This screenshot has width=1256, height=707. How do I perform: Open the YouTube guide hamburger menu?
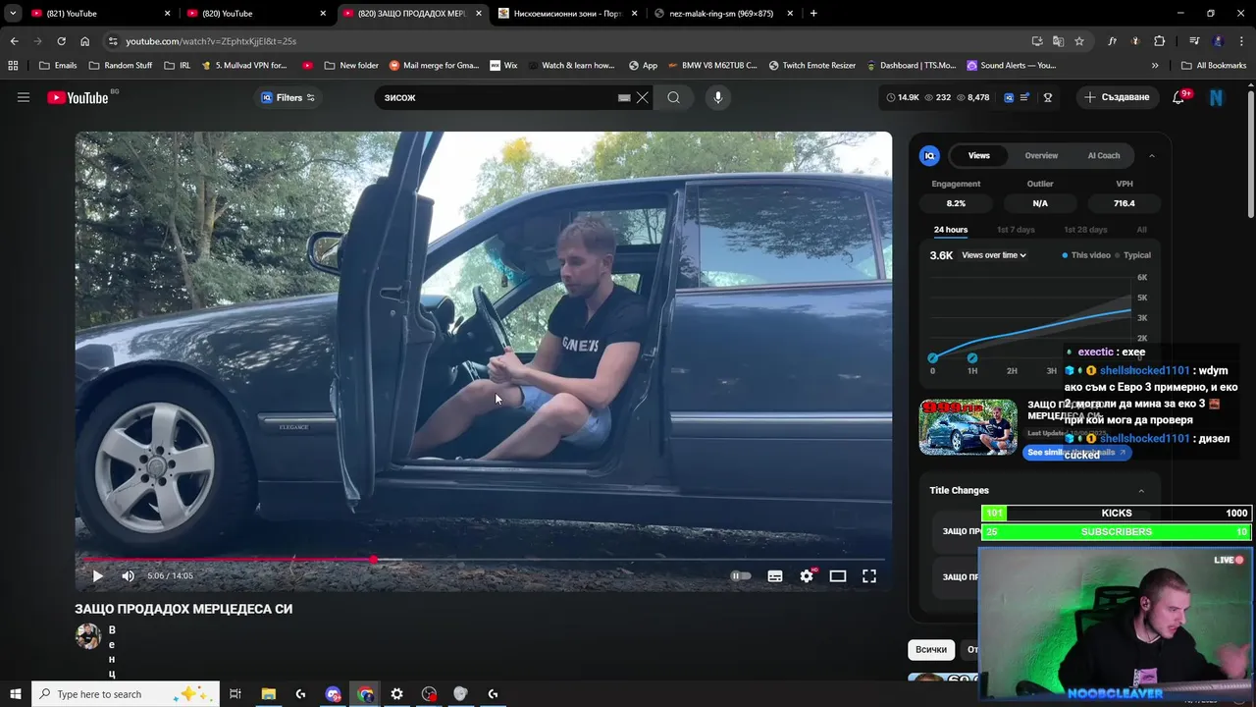(24, 97)
